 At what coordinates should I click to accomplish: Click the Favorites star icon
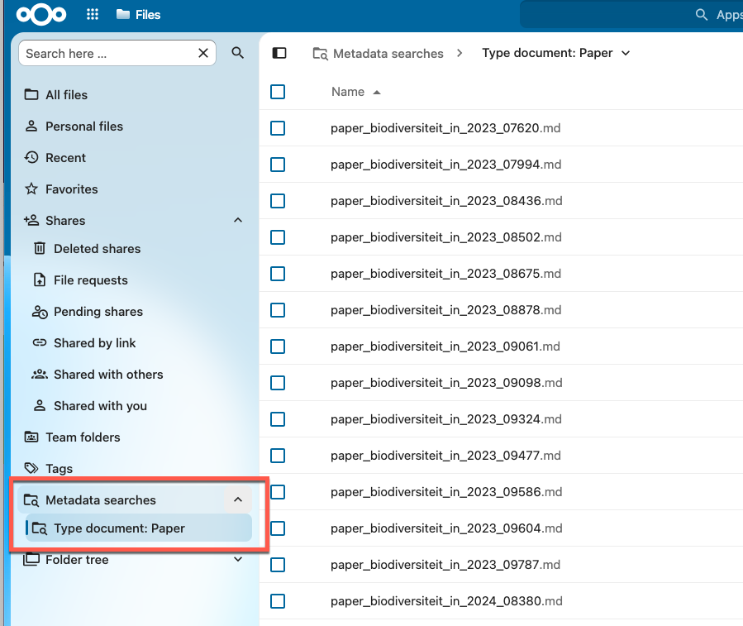(31, 189)
